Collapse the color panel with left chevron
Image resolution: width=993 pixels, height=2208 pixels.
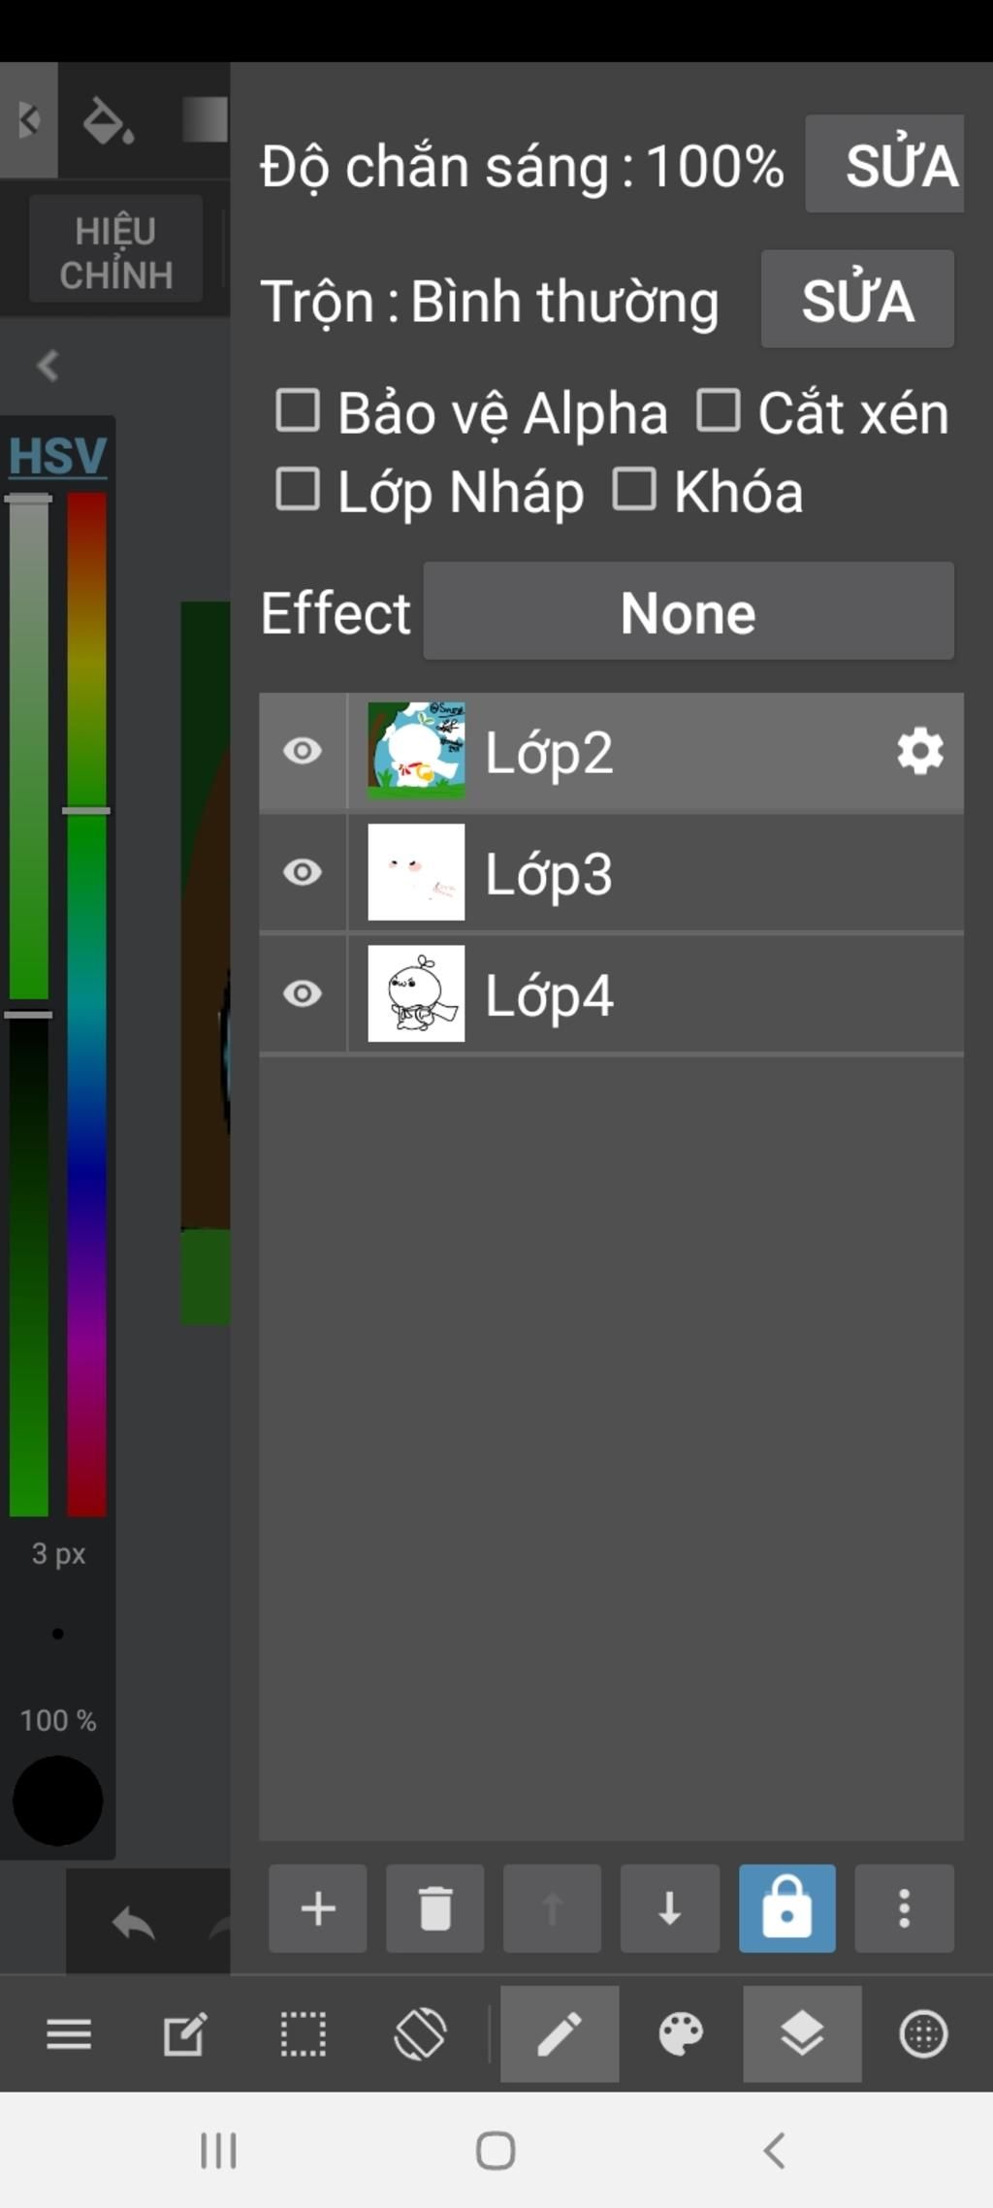click(x=47, y=366)
